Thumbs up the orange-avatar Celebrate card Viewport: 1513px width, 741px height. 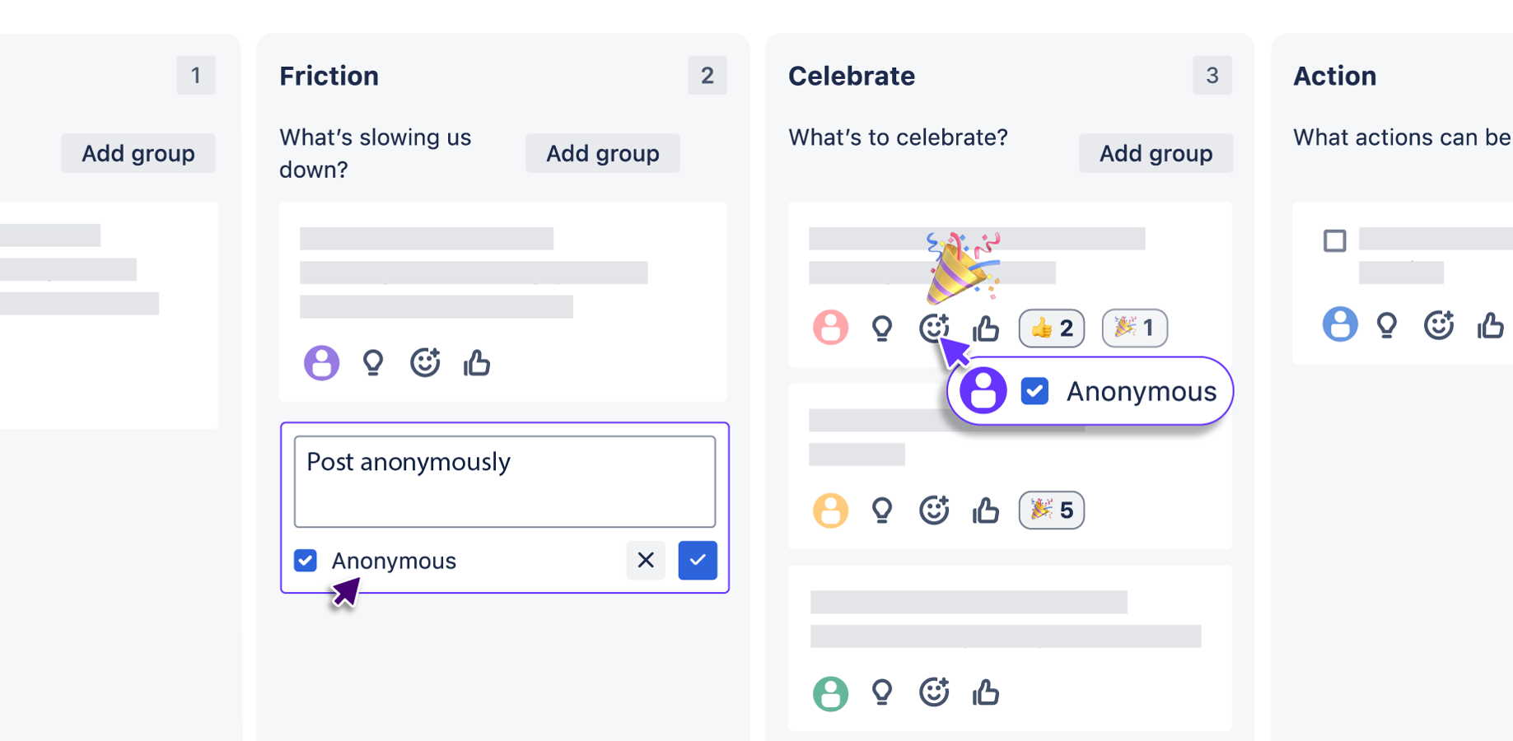986,510
